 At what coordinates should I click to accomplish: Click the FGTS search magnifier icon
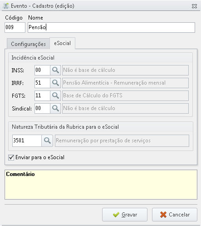coord(55,95)
